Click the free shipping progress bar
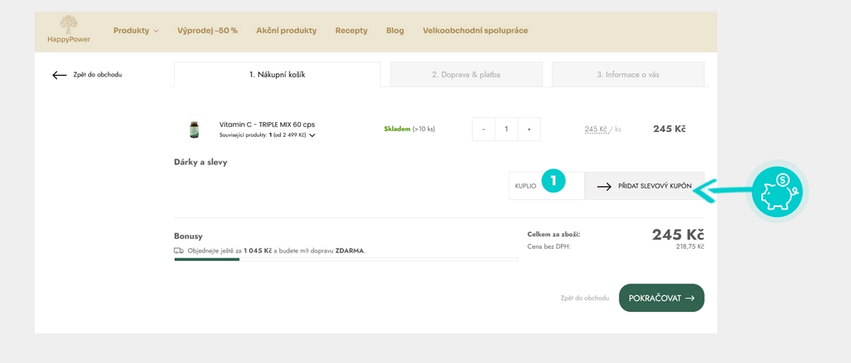The height and width of the screenshot is (363, 851). [x=346, y=260]
